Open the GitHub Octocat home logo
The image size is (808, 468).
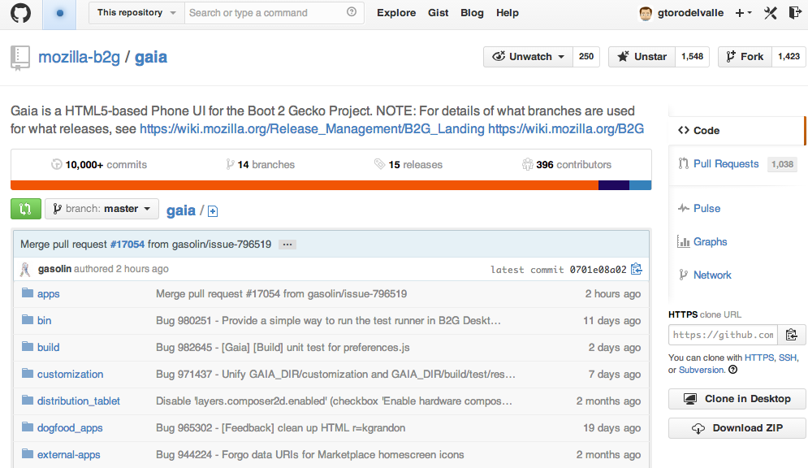click(20, 13)
